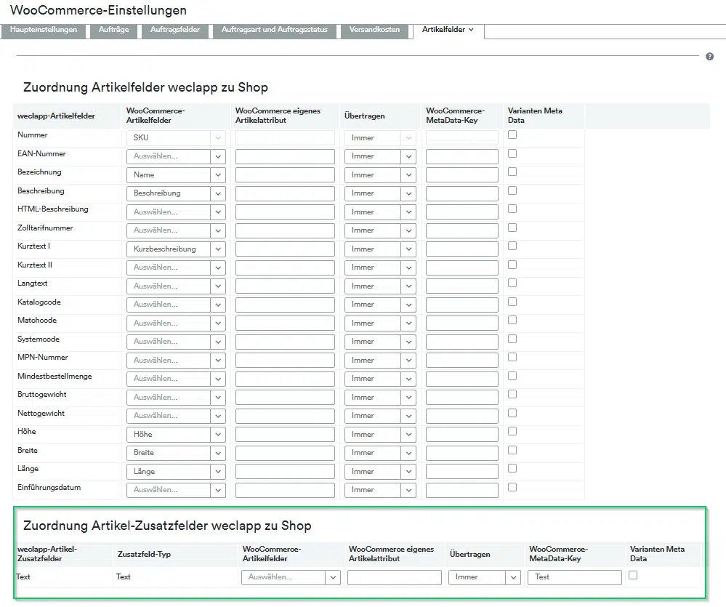This screenshot has width=726, height=607.
Task: Expand WooCommerce field dropdown for Kurztext II
Action: pos(176,268)
